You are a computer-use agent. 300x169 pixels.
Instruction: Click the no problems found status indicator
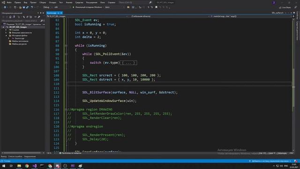(70, 153)
